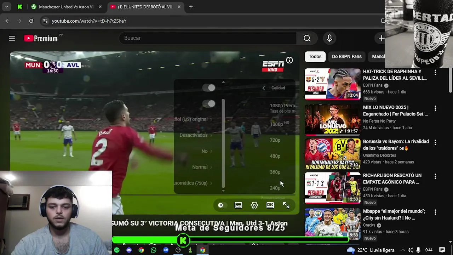The width and height of the screenshot is (453, 255).
Task: Start voice search with the microphone icon
Action: pos(329,38)
